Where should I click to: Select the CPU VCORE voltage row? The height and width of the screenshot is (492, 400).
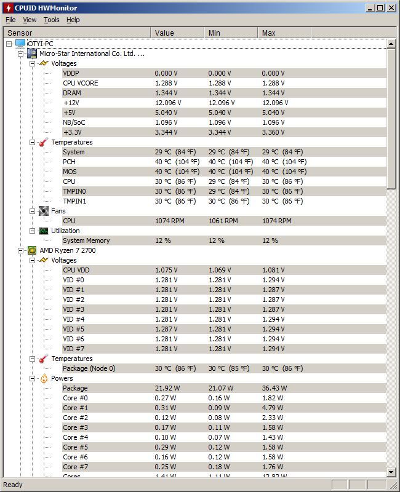224,83
